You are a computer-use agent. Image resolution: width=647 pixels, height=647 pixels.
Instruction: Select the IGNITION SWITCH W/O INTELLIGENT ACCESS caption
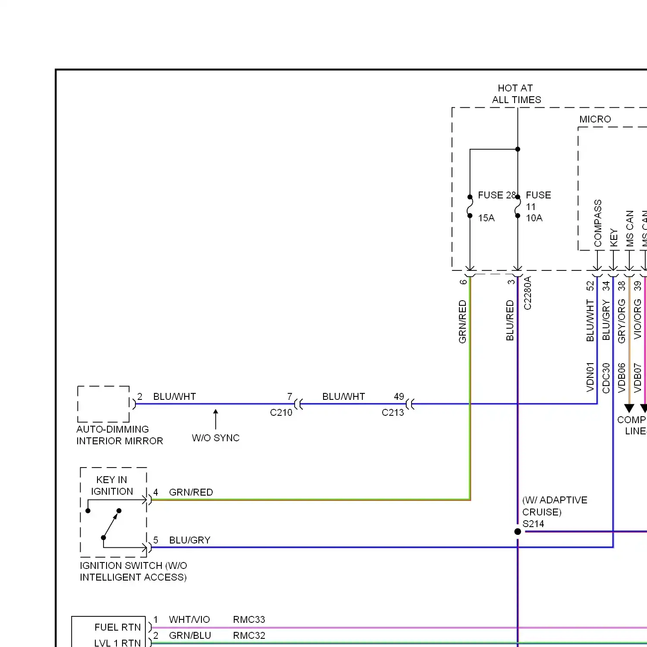pyautogui.click(x=133, y=572)
